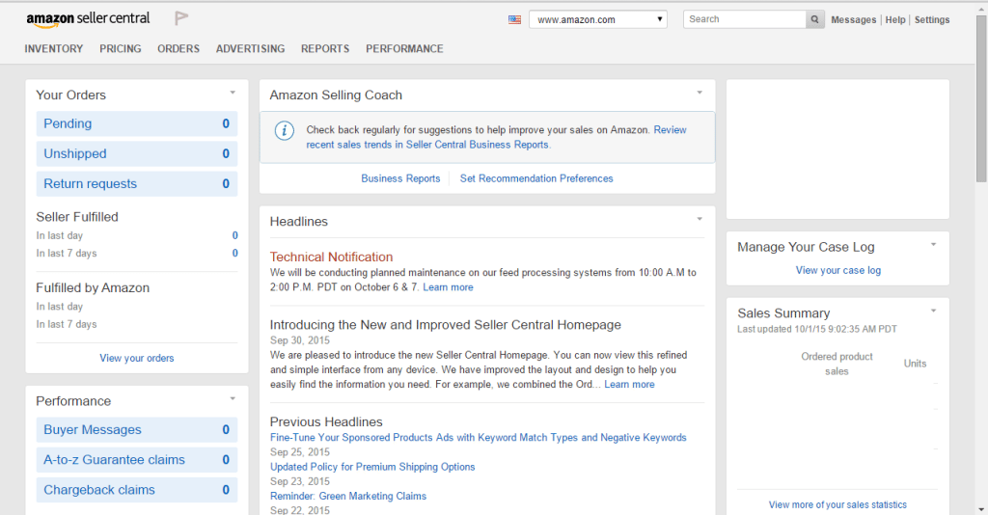The height and width of the screenshot is (515, 988).
Task: Open the Inventory menu
Action: 54,48
